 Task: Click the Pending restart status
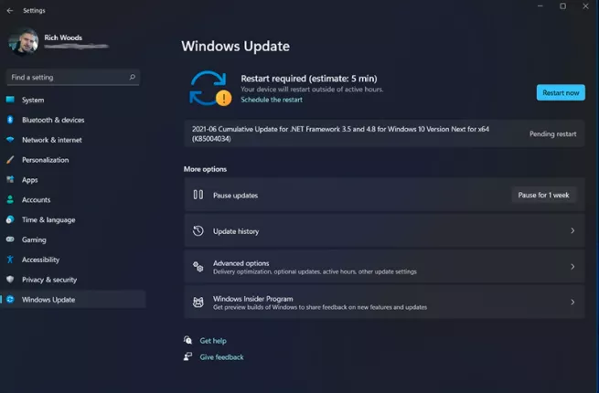coord(552,134)
